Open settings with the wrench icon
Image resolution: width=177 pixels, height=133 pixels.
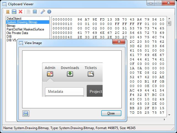pos(43,12)
